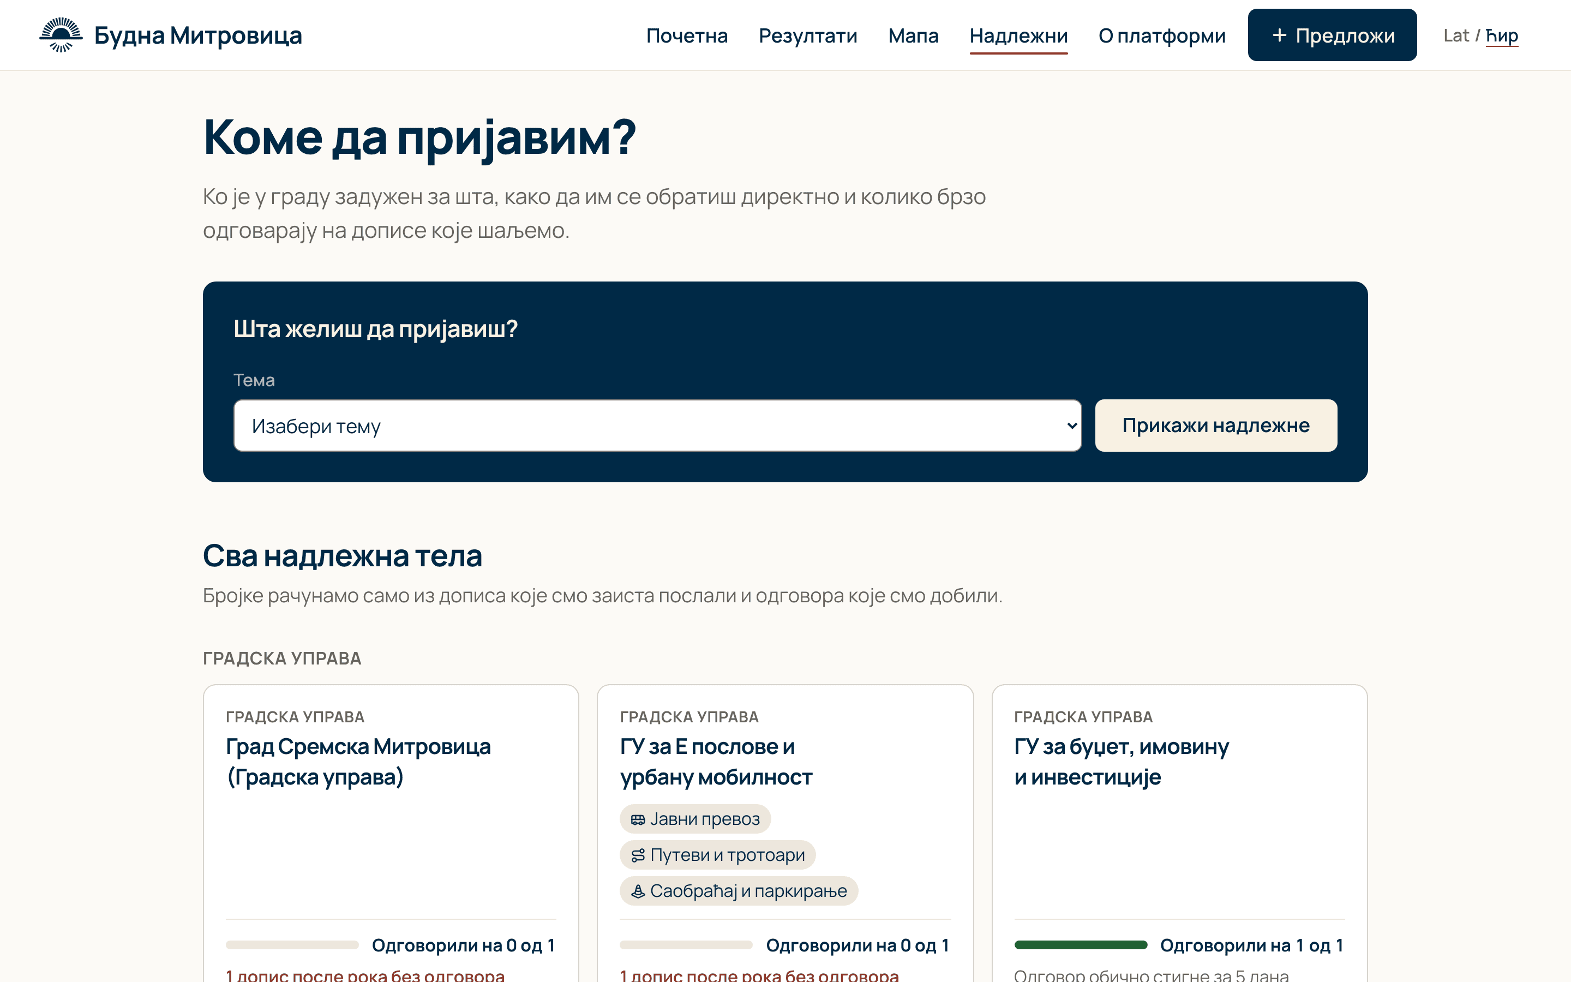The height and width of the screenshot is (982, 1571).
Task: Click the Тема field label
Action: (254, 380)
